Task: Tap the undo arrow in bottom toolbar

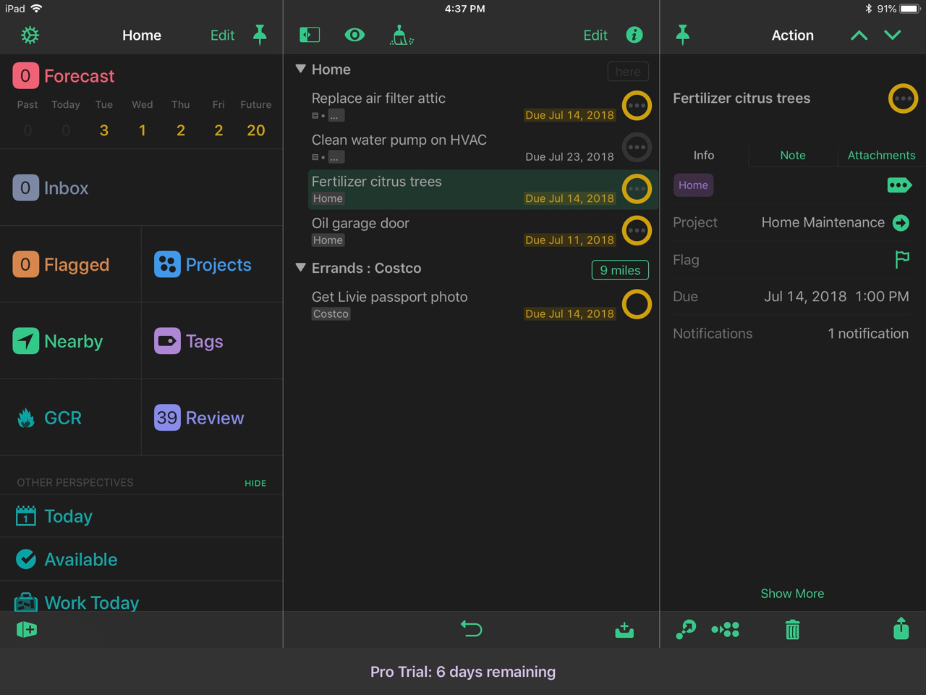Action: click(472, 629)
